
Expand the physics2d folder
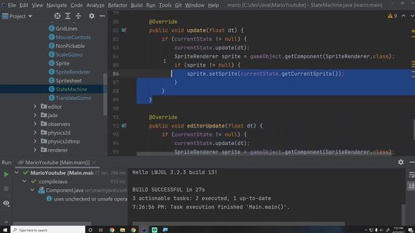35,133
